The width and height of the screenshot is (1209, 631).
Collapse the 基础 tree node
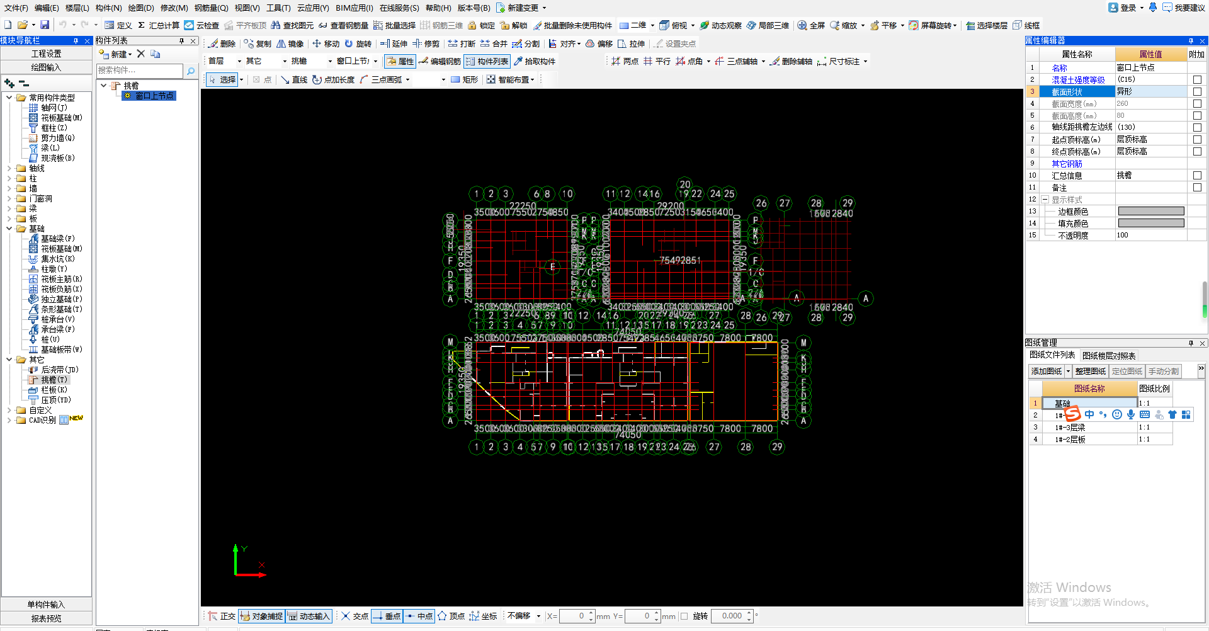tap(9, 229)
